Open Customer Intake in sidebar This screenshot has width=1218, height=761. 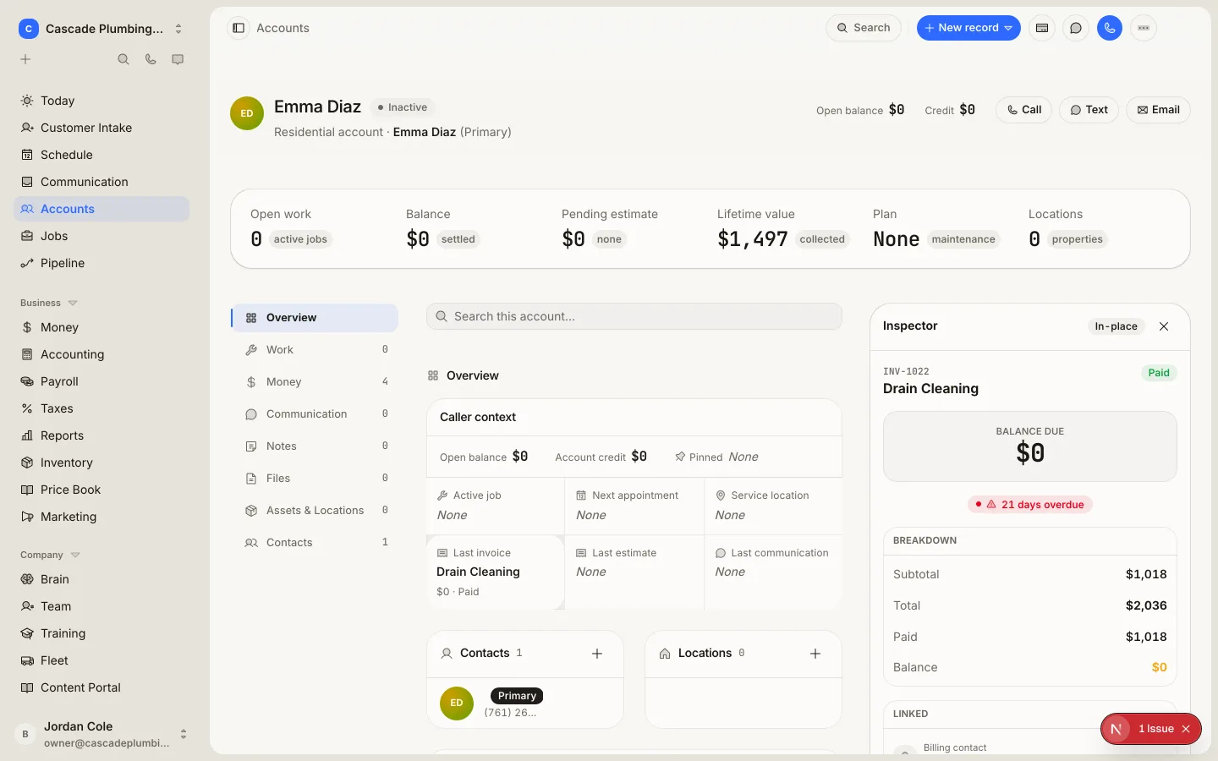101,128
